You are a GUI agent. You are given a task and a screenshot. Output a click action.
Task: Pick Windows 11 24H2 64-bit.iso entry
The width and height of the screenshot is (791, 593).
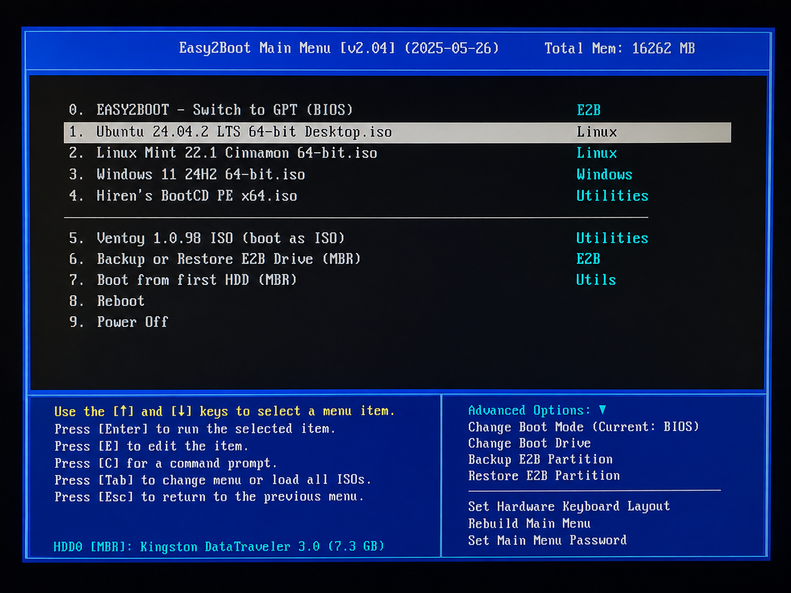(x=187, y=174)
